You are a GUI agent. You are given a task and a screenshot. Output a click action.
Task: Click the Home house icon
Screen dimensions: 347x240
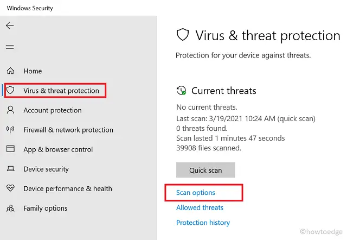[10, 71]
